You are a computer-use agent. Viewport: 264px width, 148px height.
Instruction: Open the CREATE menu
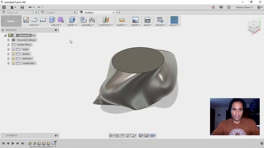coord(56,25)
